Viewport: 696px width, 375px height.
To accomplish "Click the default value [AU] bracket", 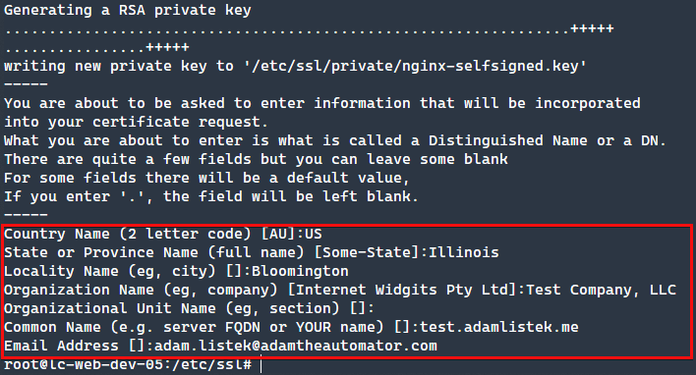I will click(278, 234).
